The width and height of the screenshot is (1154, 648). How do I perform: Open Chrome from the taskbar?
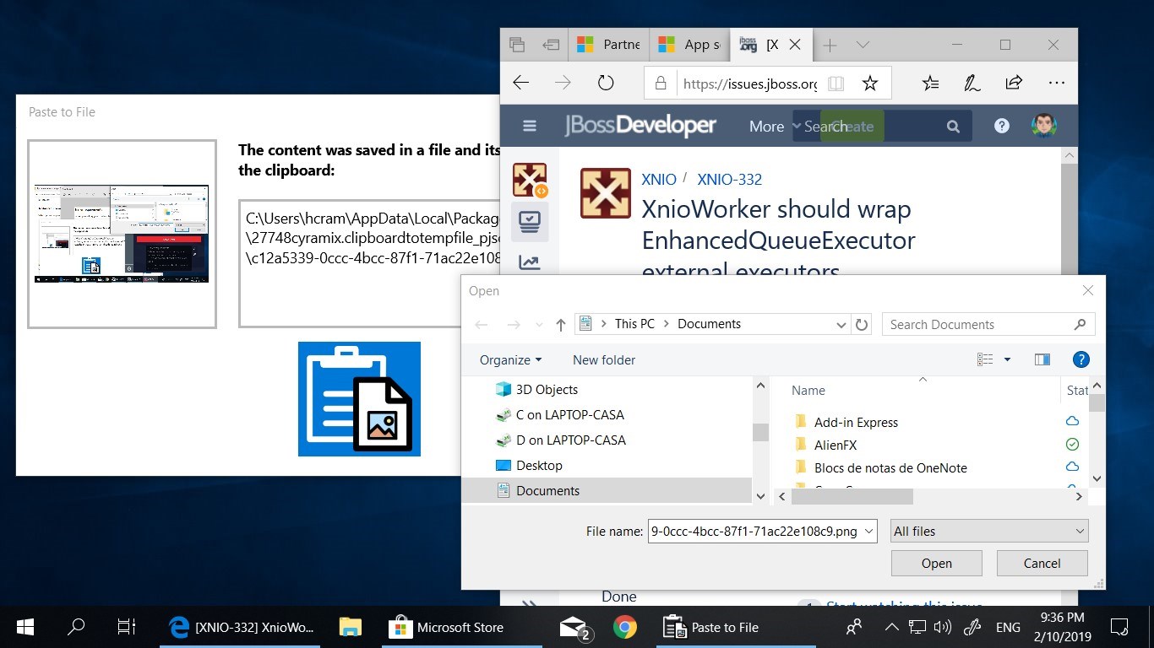[625, 627]
